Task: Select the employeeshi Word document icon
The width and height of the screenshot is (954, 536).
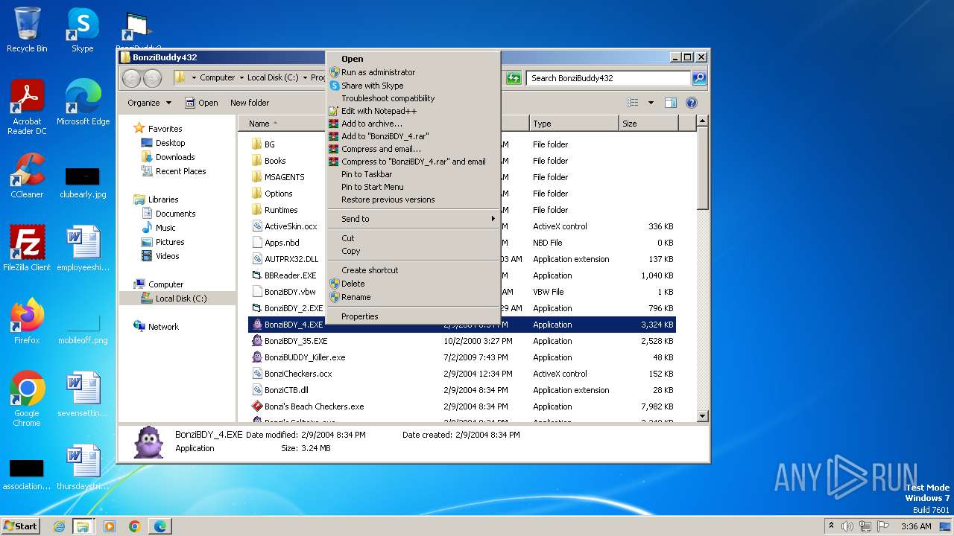Action: click(x=83, y=248)
